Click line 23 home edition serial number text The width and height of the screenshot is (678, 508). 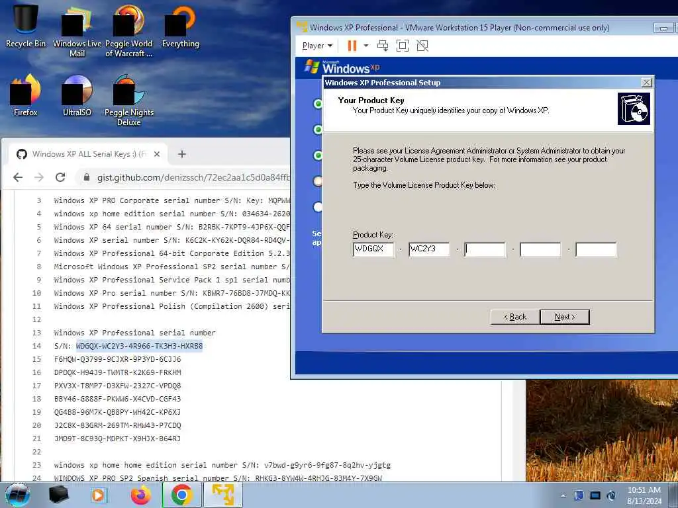(x=222, y=465)
